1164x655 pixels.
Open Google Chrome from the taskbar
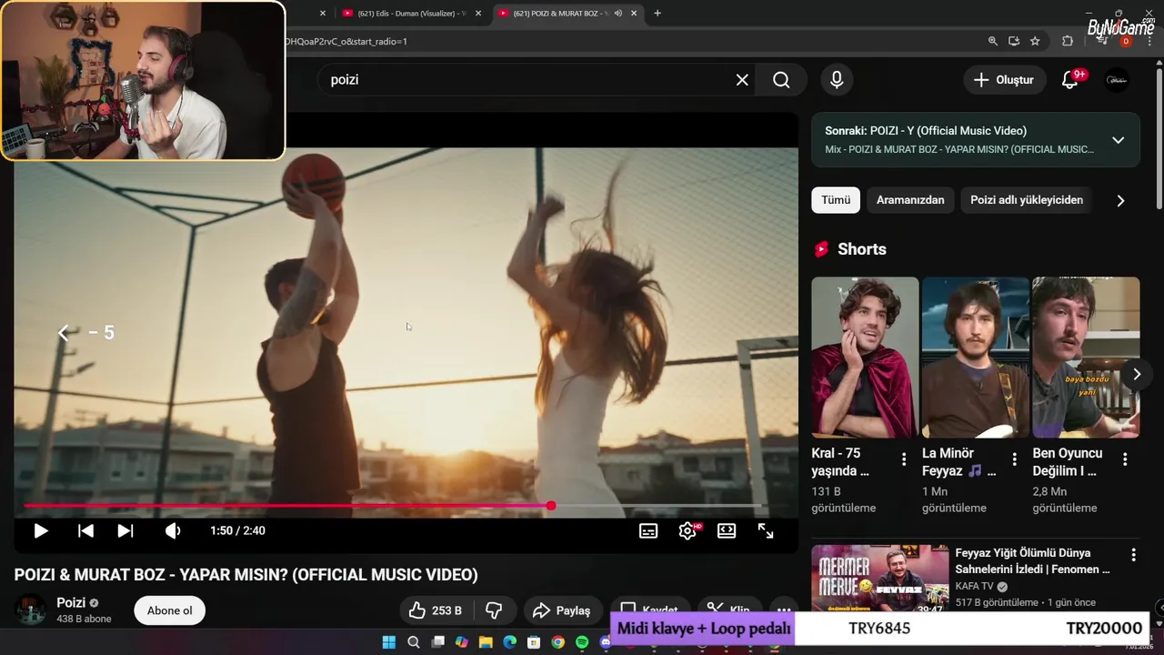[x=558, y=642]
